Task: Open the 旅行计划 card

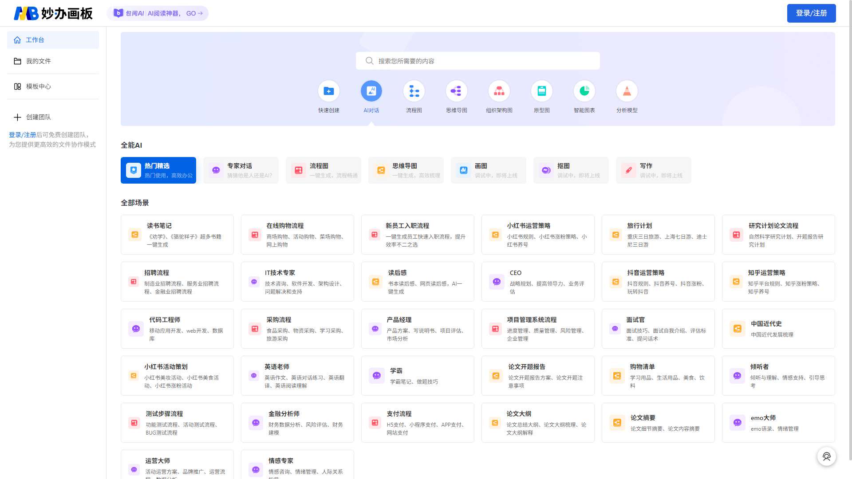Action: coord(658,235)
